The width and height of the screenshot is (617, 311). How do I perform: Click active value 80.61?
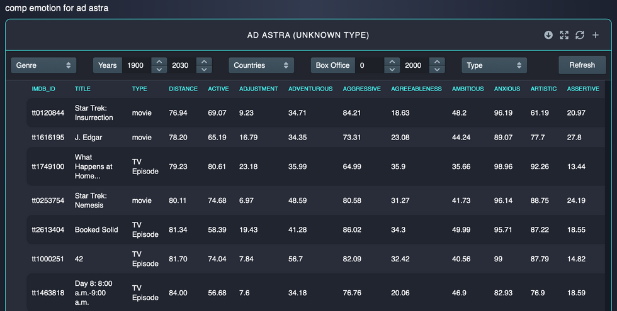(217, 166)
